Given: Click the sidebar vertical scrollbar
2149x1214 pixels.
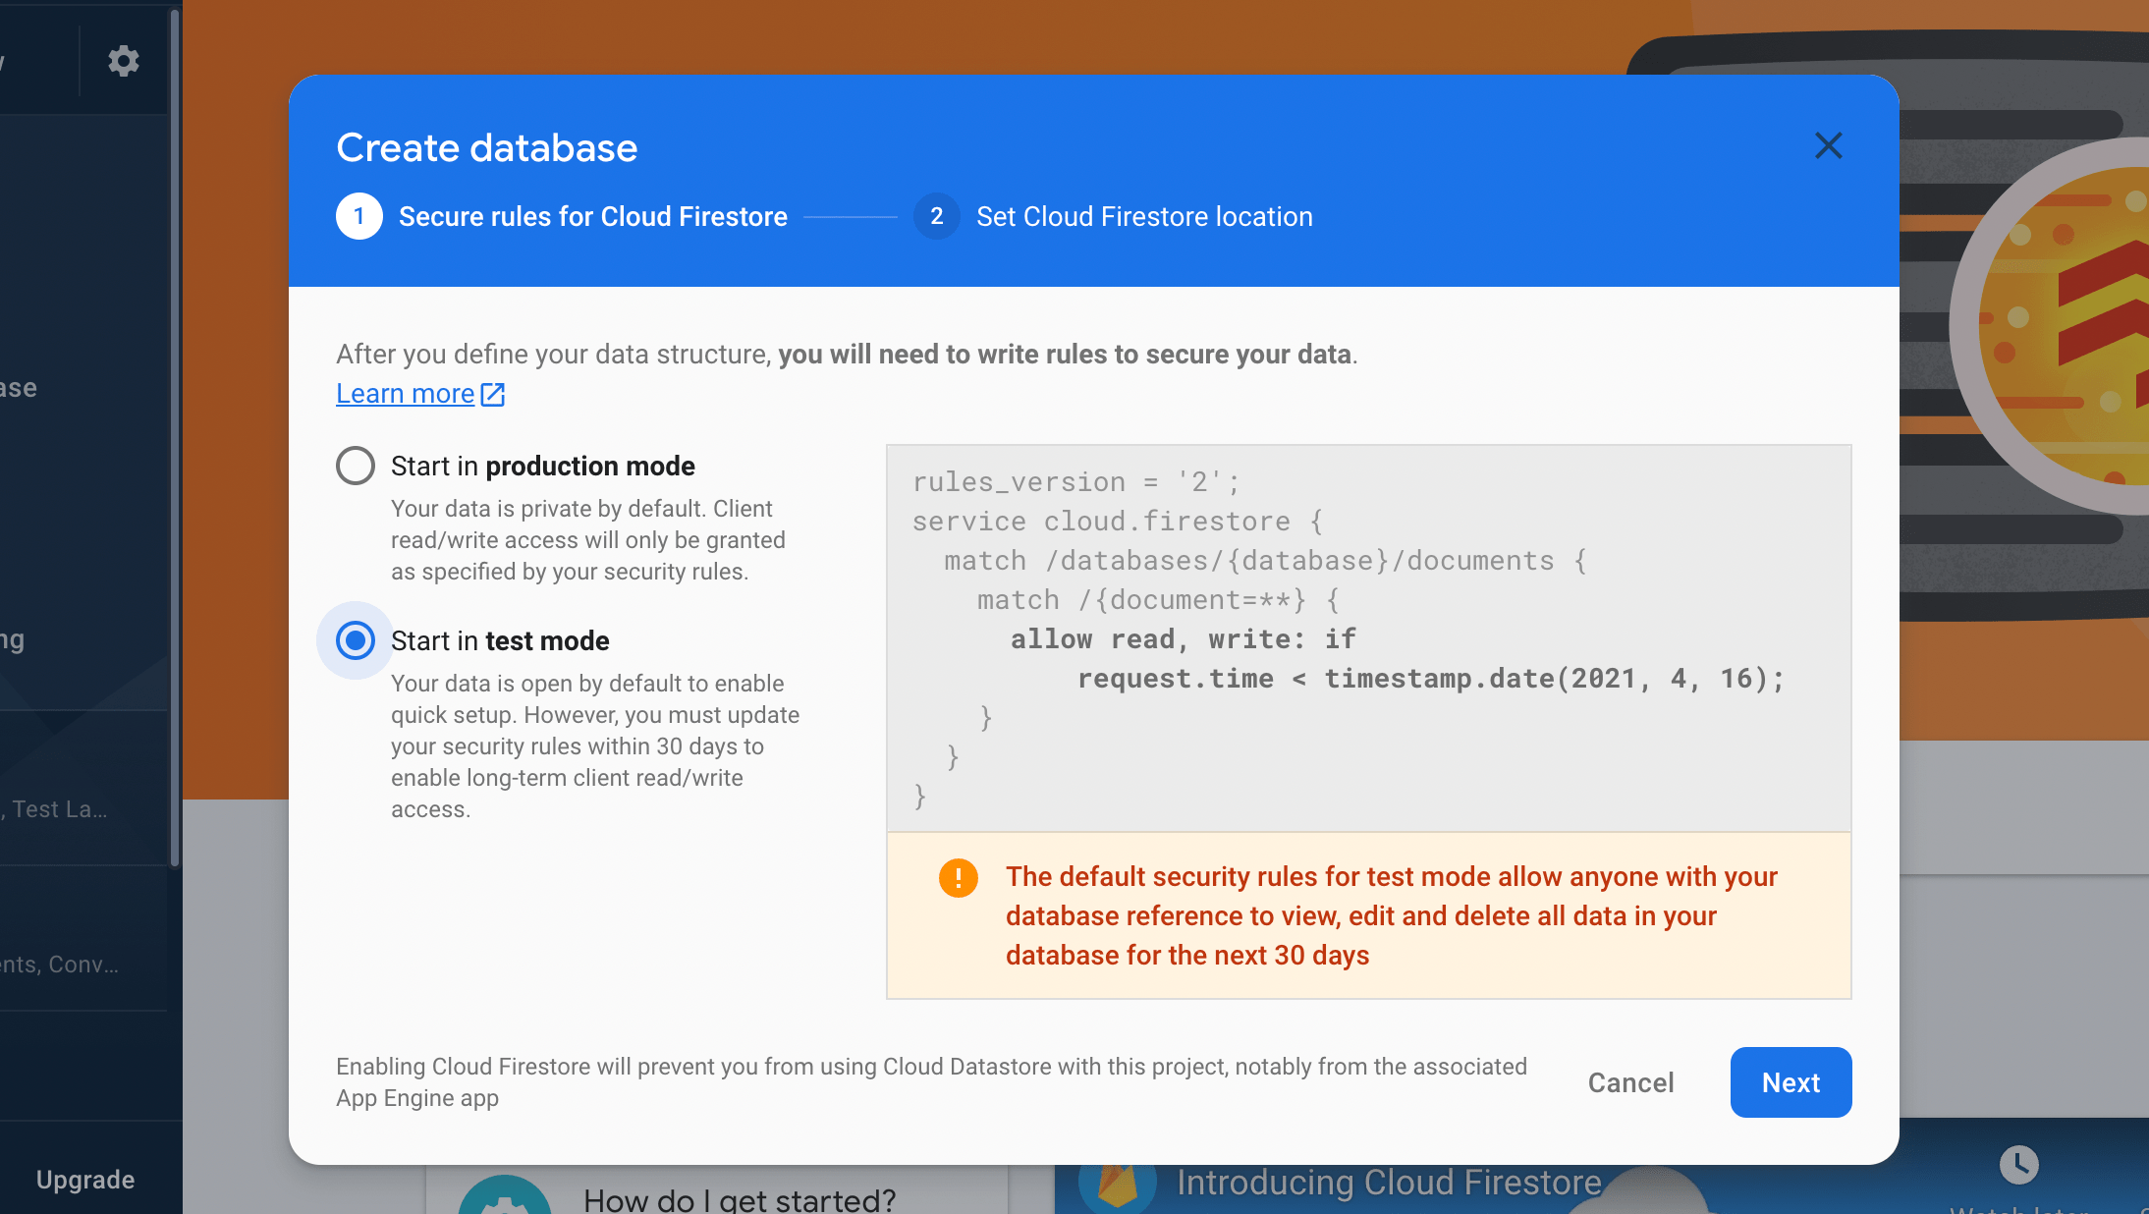Looking at the screenshot, I should [x=175, y=437].
